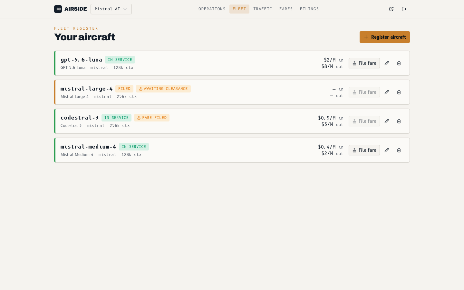The image size is (464, 290).
Task: Click the FARE FILED badge on codestral-3
Action: [x=152, y=118]
